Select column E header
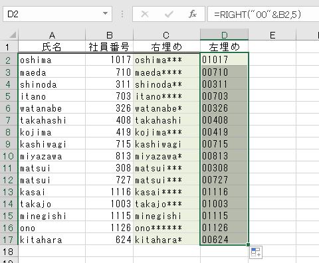Image resolution: width=319 pixels, height=263 pixels. tap(272, 35)
